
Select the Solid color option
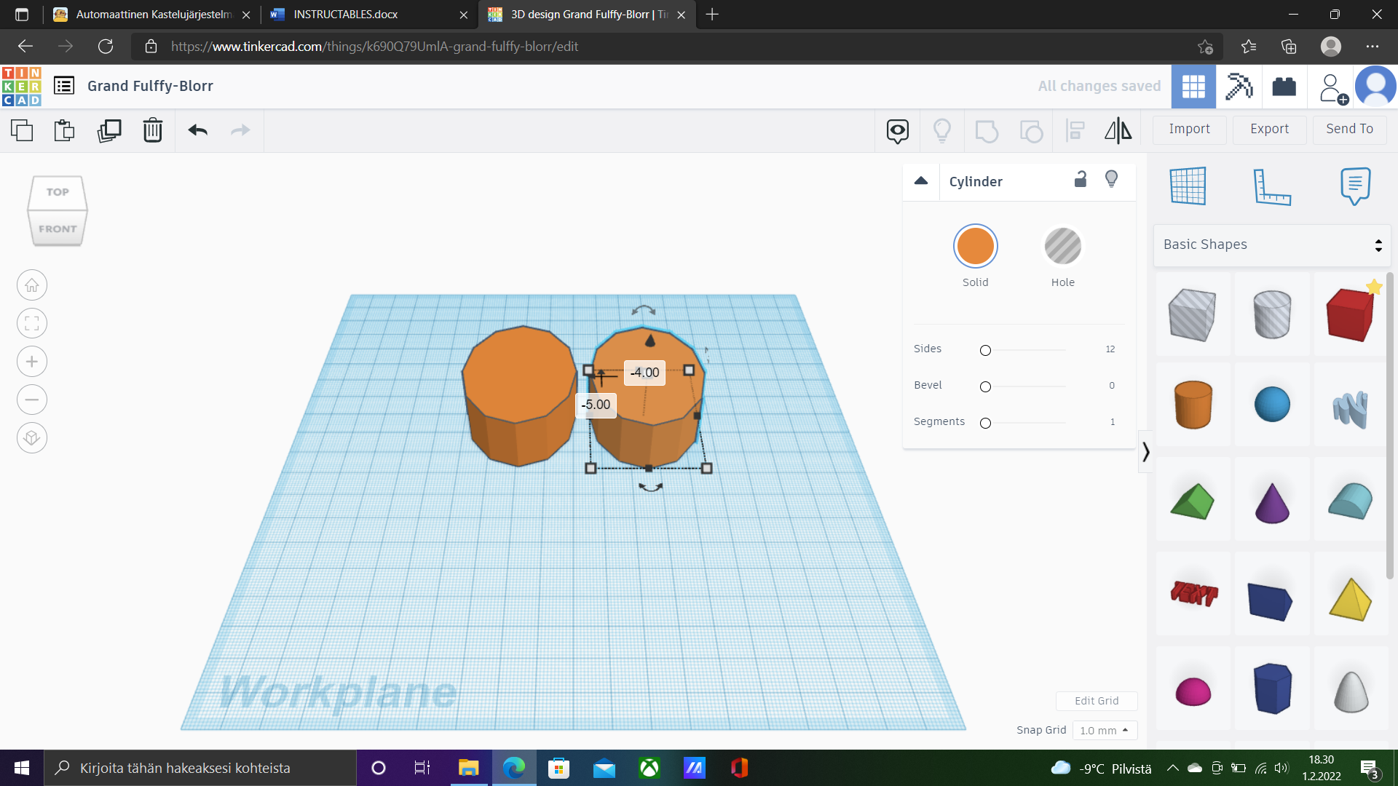point(975,246)
